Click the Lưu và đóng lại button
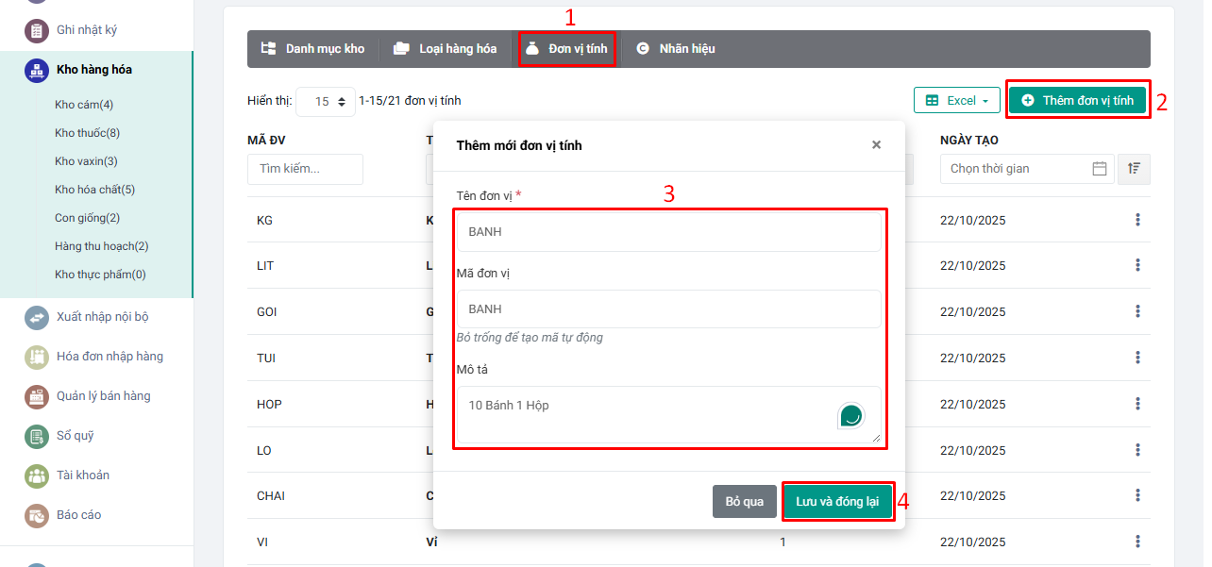The height and width of the screenshot is (567, 1212). point(836,501)
